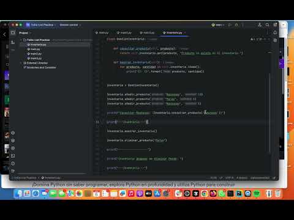Select main3.py in the project tree
The height and width of the screenshot is (220, 294).
(34, 58)
